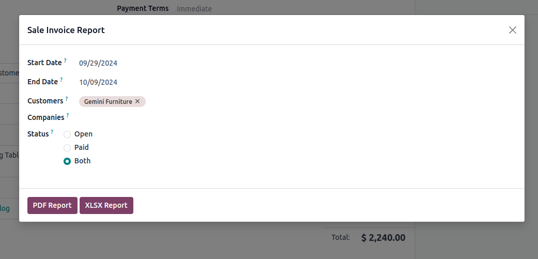The width and height of the screenshot is (538, 259).
Task: Show help tooltip for End Date
Action: pyautogui.click(x=62, y=80)
